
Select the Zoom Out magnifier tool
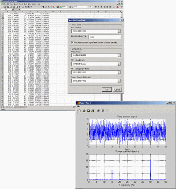[103, 111]
